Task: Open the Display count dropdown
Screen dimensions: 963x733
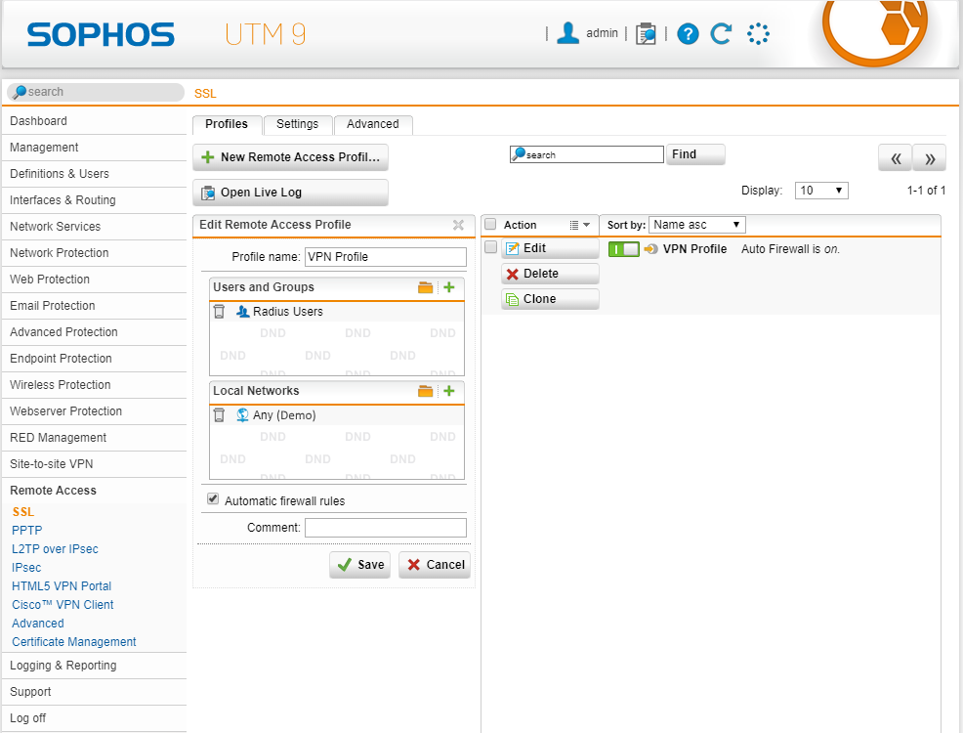Action: click(x=820, y=191)
